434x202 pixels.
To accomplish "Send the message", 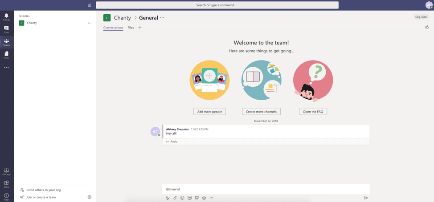I will (x=366, y=198).
